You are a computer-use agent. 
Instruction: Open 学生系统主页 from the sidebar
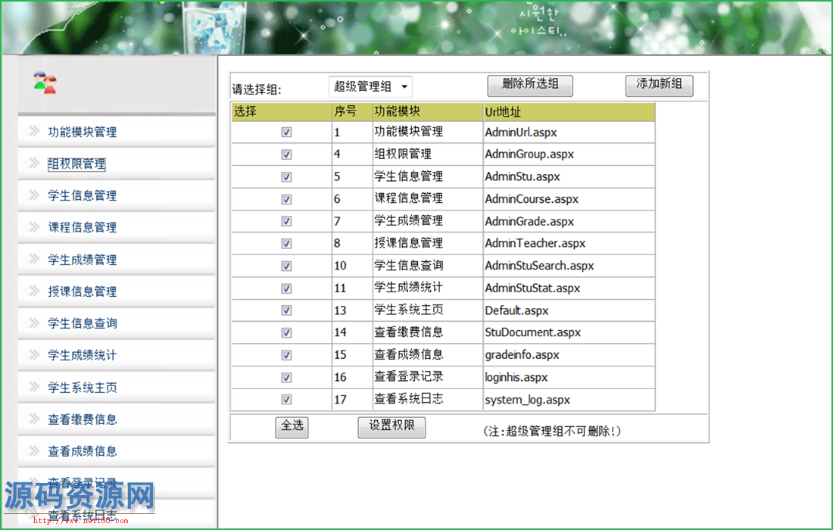pos(82,388)
